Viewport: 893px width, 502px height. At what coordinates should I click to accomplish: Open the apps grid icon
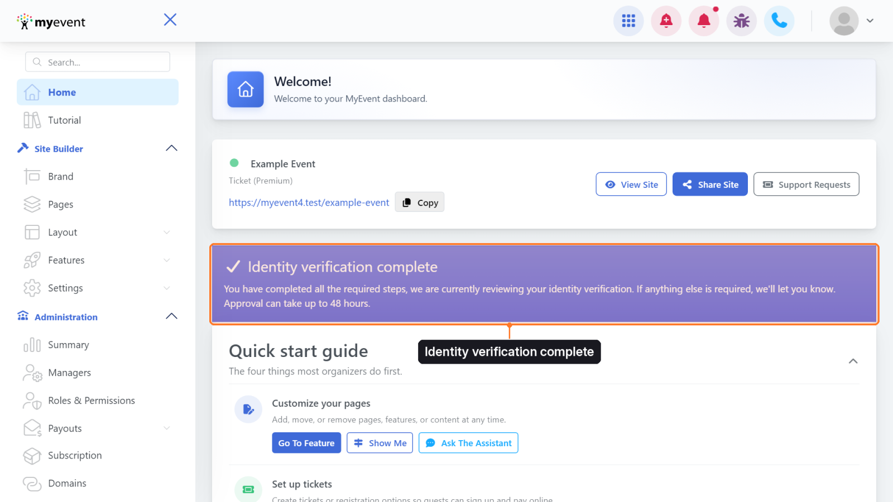tap(628, 21)
